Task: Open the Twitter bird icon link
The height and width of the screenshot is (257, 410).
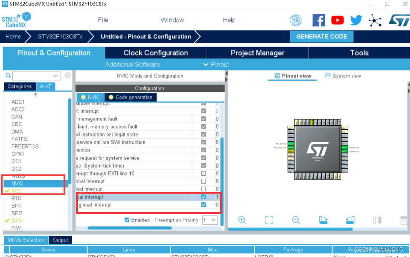Action: point(356,20)
